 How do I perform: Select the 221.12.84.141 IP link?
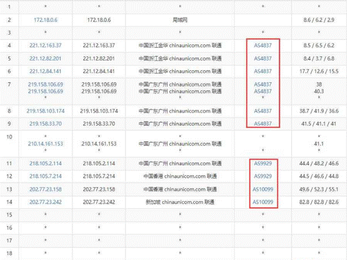pos(45,71)
